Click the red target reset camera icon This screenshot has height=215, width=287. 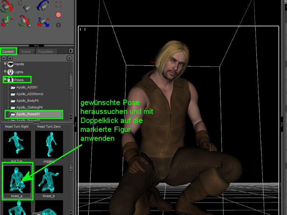(58, 15)
